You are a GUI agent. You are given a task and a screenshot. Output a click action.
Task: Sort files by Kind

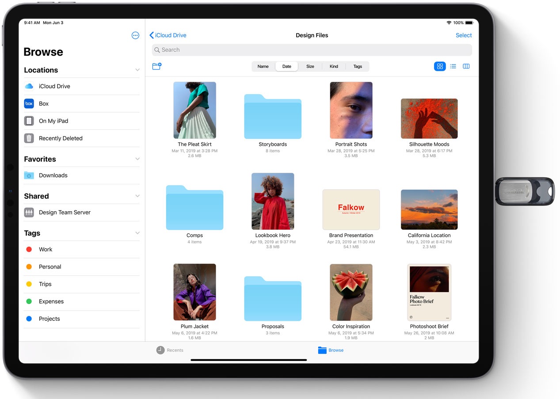click(334, 66)
